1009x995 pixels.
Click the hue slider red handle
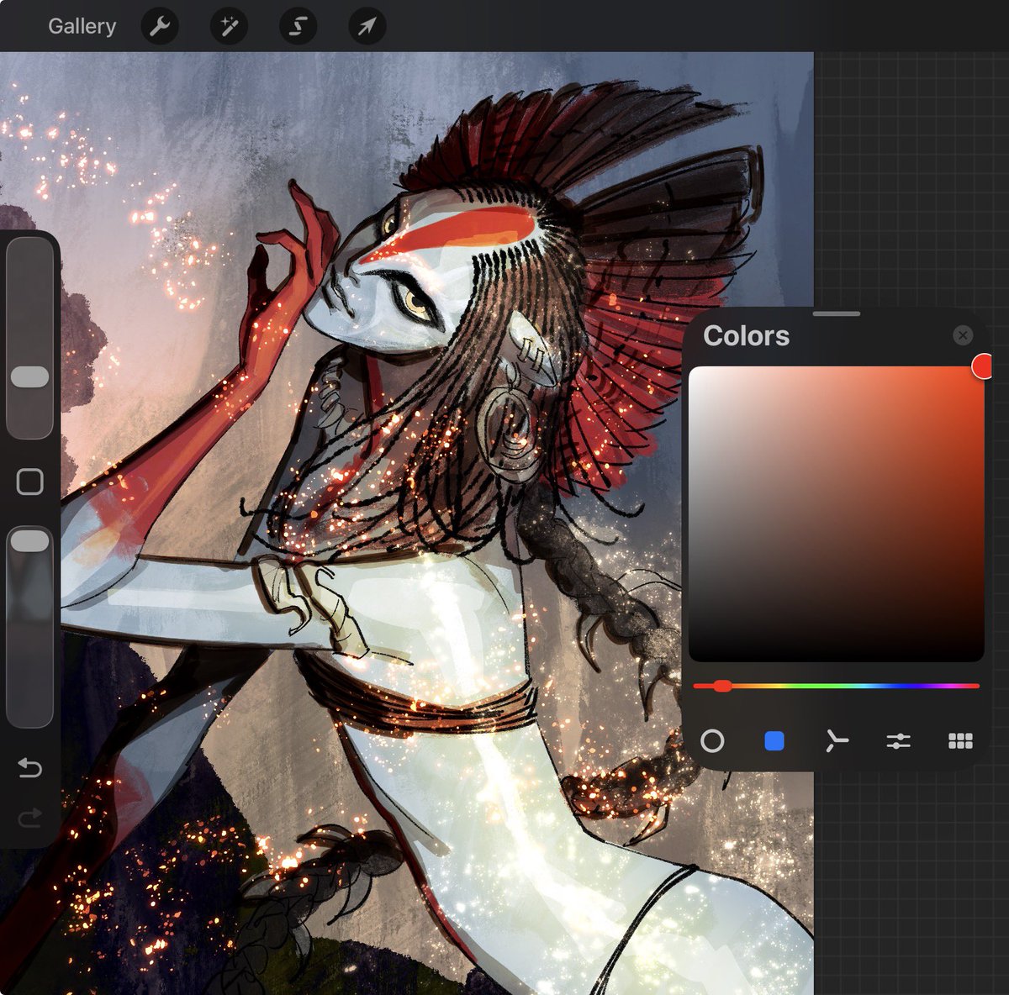(721, 686)
